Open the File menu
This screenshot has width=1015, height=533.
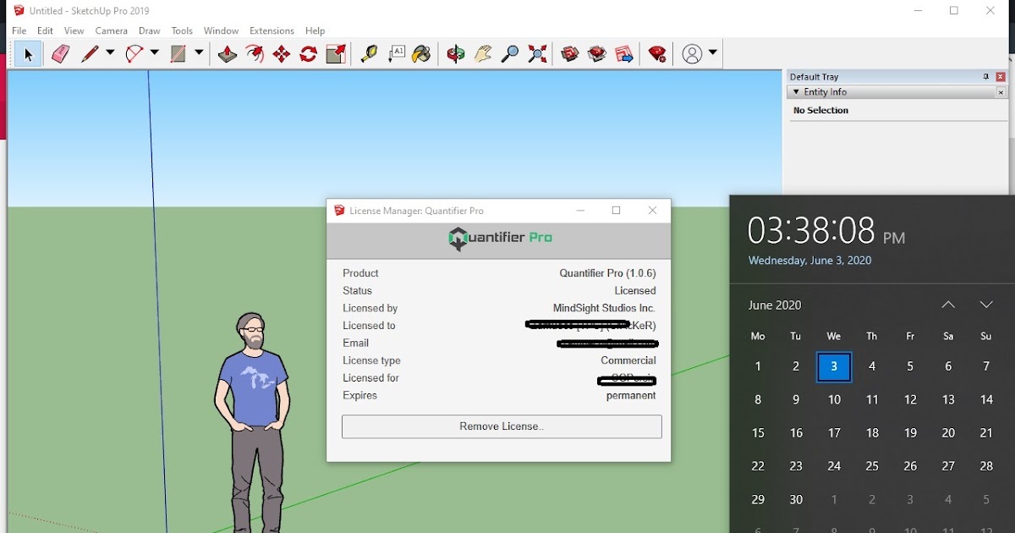coord(19,31)
